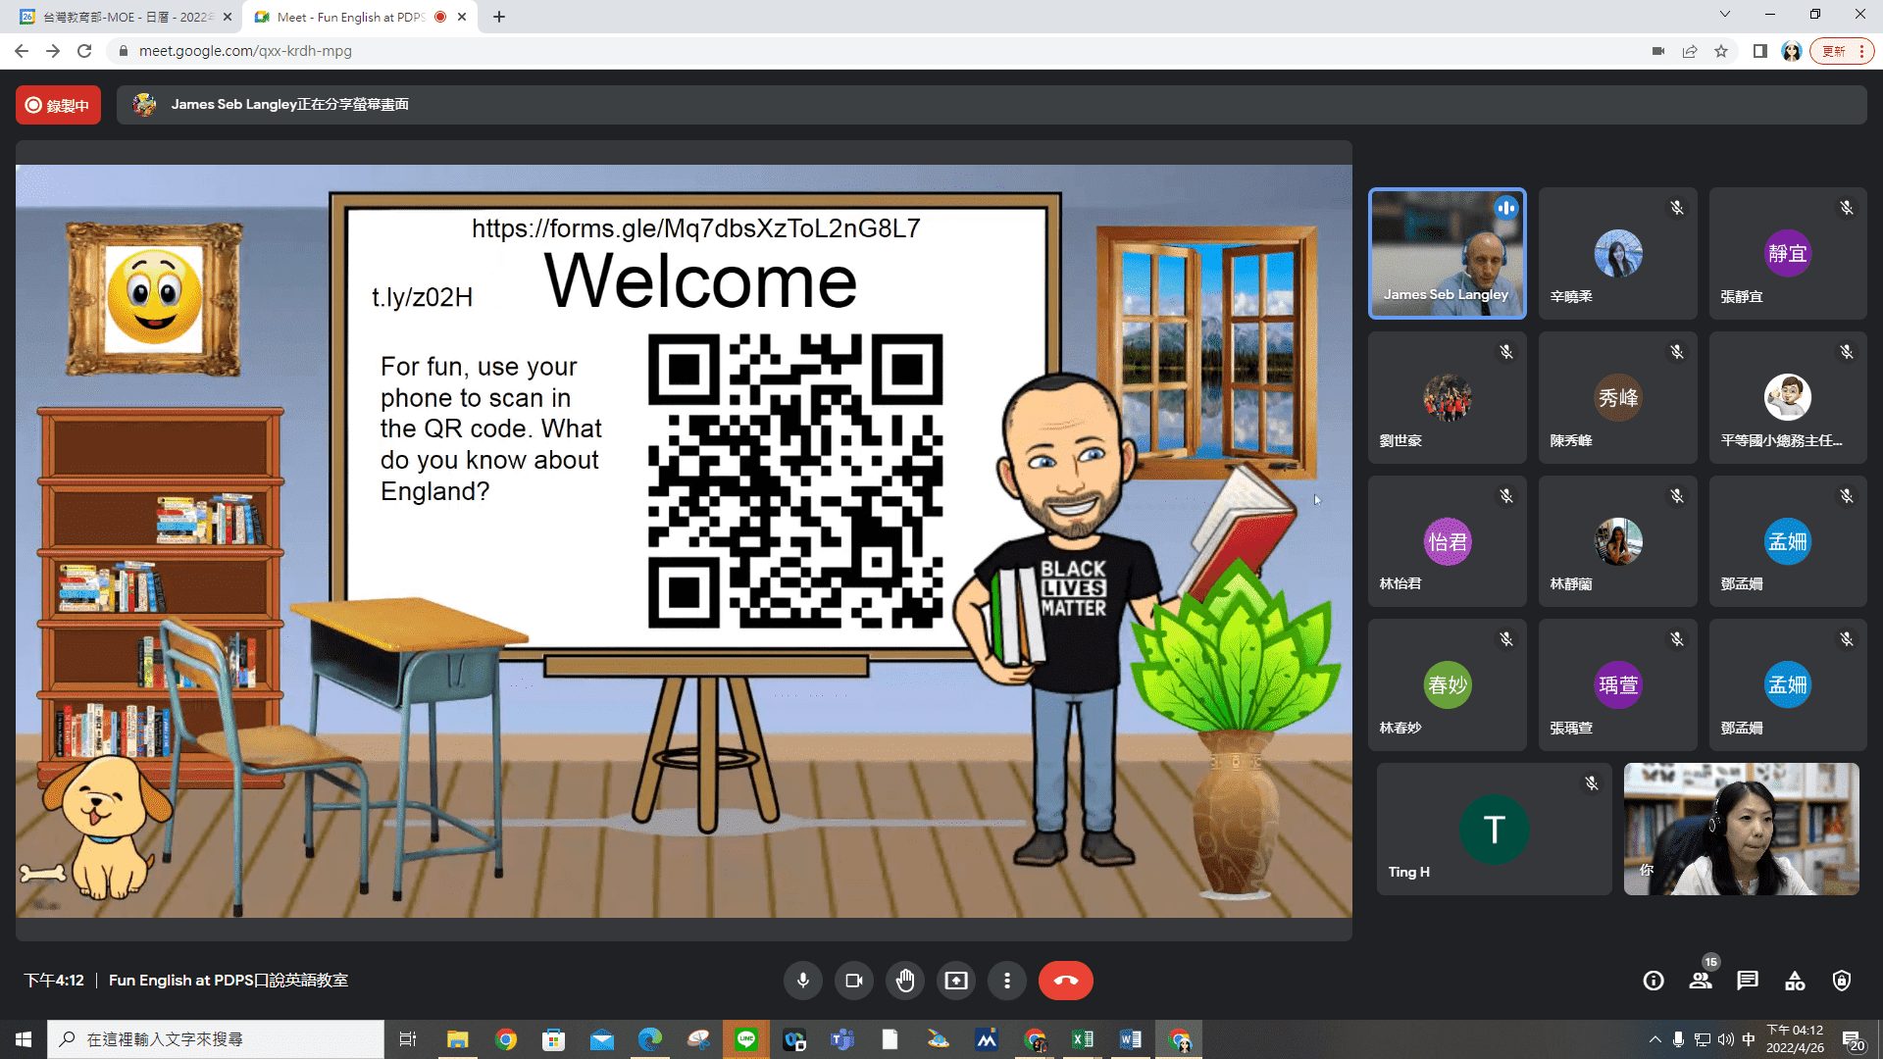This screenshot has height=1059, width=1883.
Task: Open Microsoft Teams from taskbar
Action: point(842,1039)
